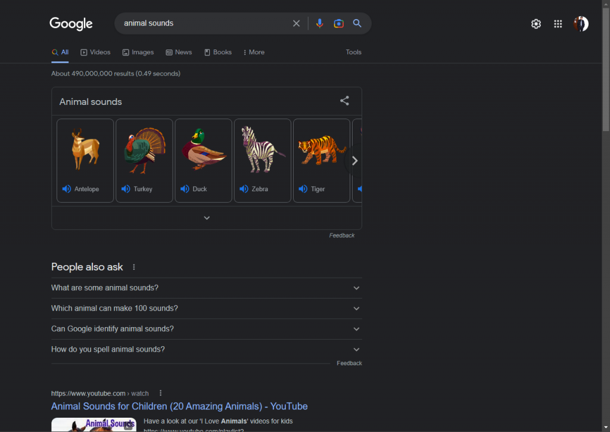Click the Google logo
The height and width of the screenshot is (432, 610).
coord(71,24)
